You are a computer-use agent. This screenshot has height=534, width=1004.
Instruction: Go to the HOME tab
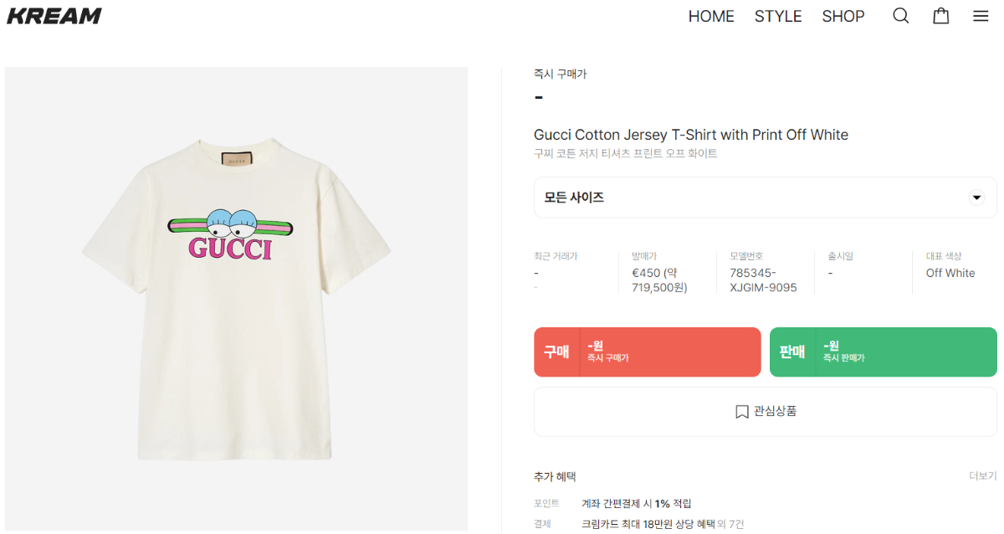coord(711,17)
